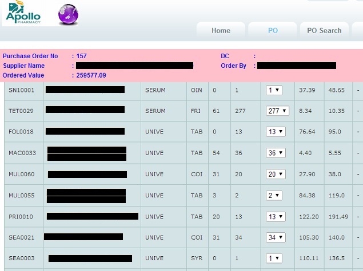This screenshot has height=271, width=363.
Task: Switch to the PO tab
Action: tap(273, 31)
